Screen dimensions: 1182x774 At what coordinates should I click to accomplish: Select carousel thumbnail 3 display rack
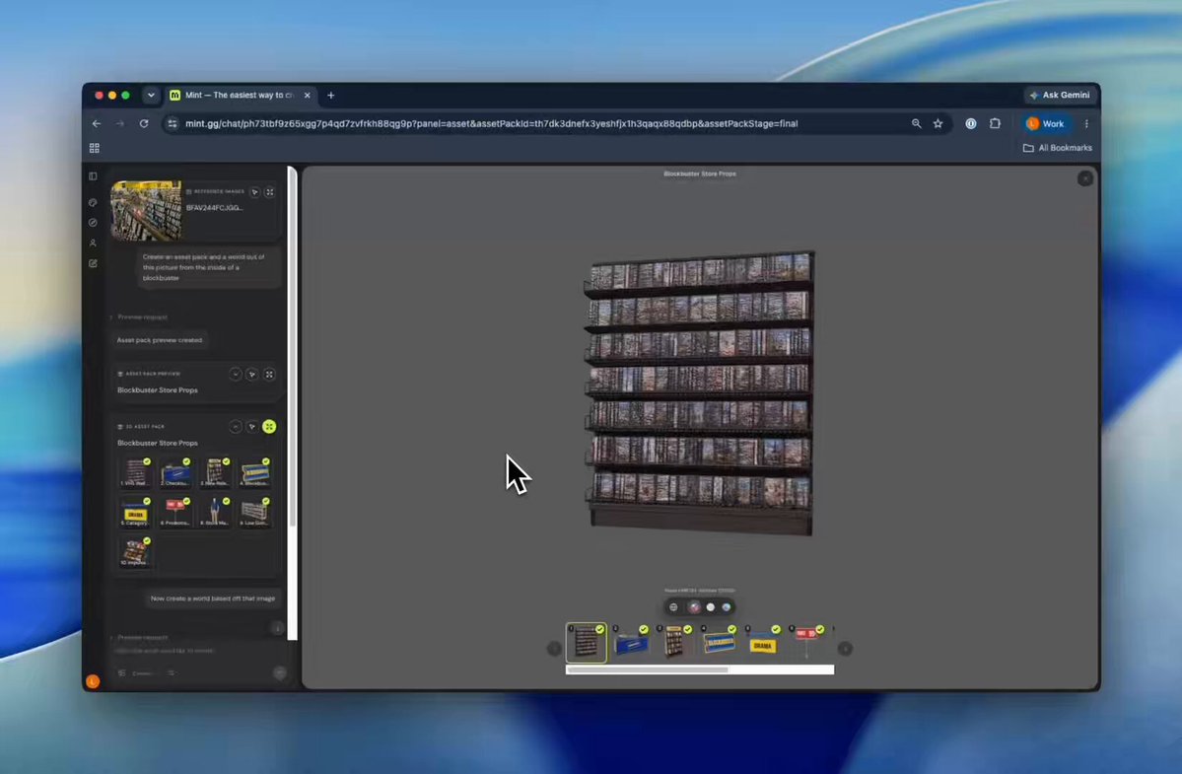pyautogui.click(x=674, y=643)
